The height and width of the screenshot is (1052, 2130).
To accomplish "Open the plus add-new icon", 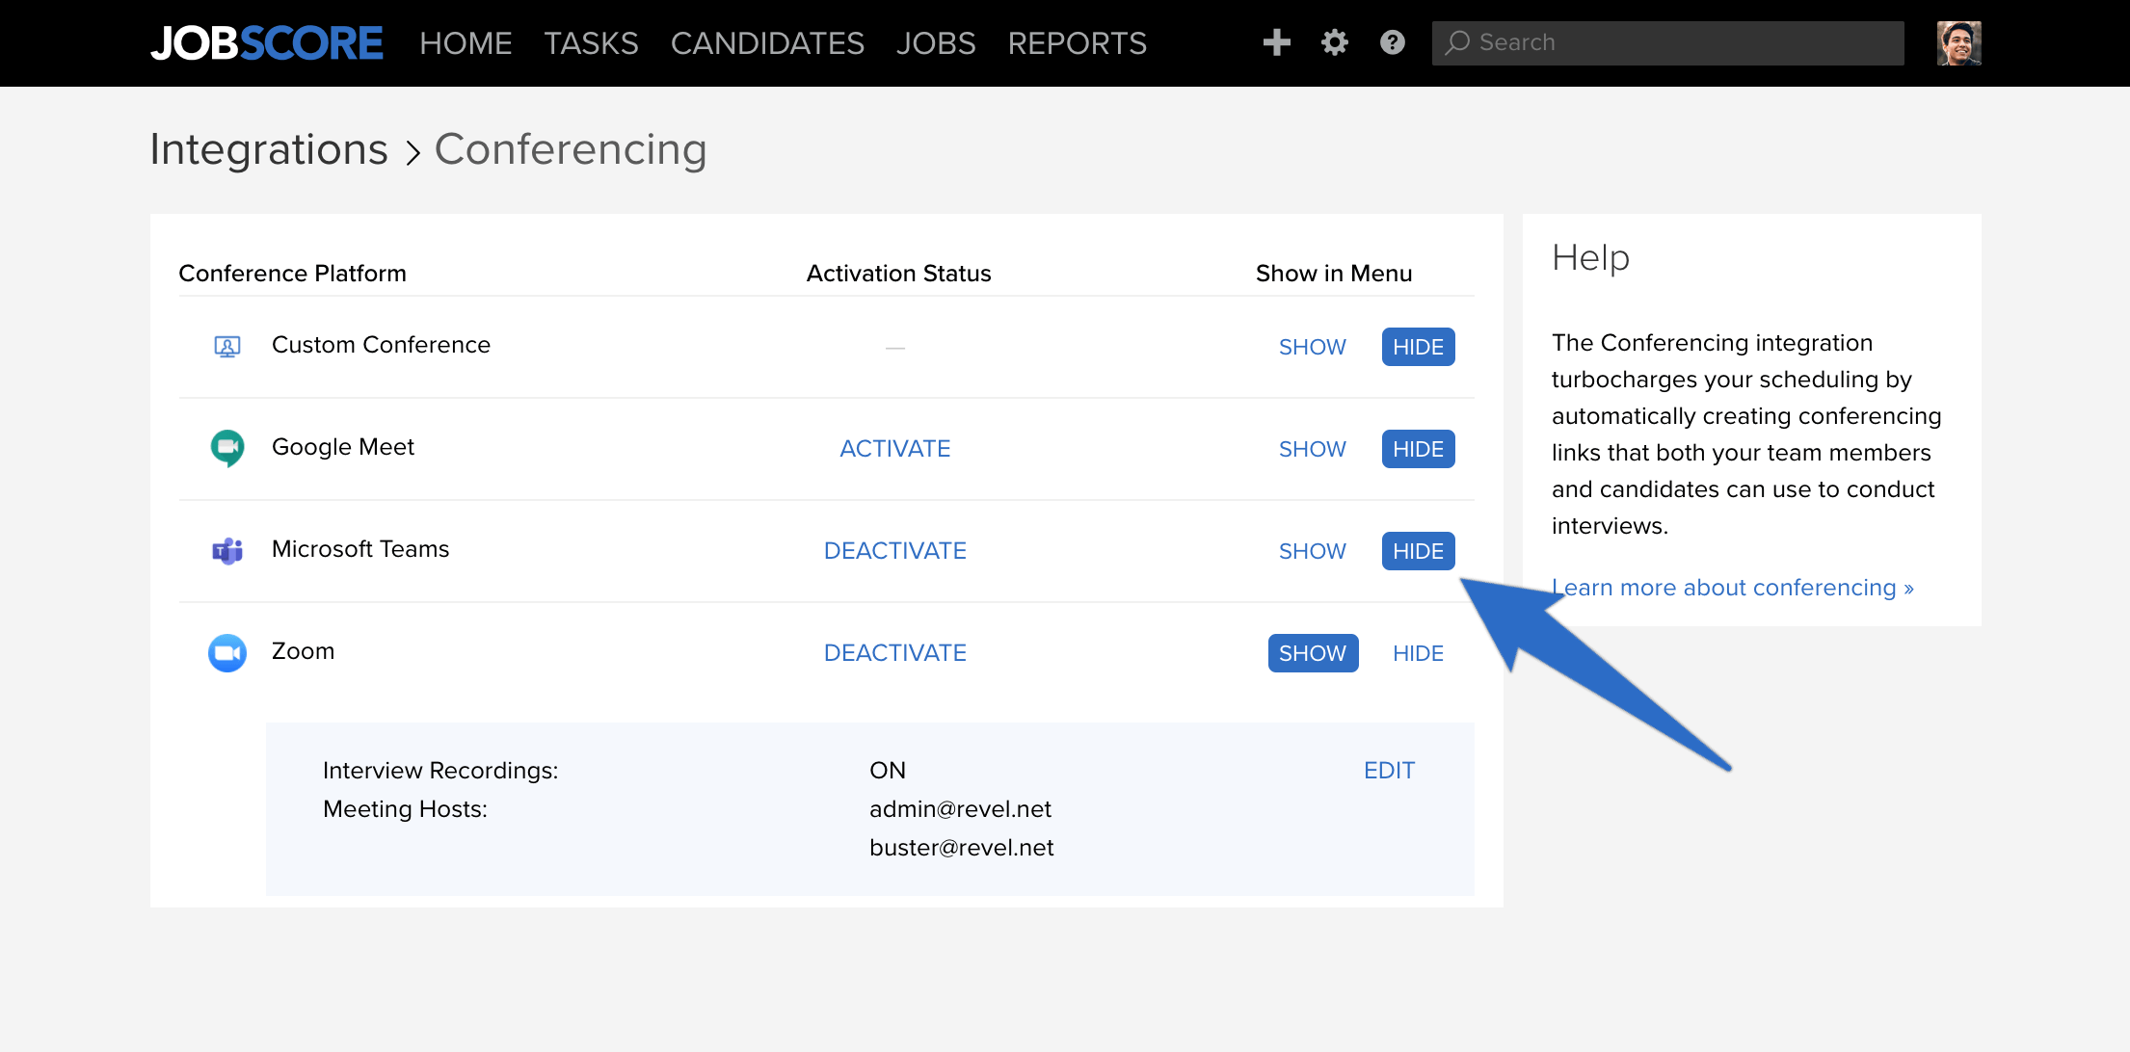I will (1277, 42).
